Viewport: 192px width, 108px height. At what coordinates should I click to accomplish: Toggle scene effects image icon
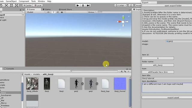pyautogui.click(x=62, y=12)
